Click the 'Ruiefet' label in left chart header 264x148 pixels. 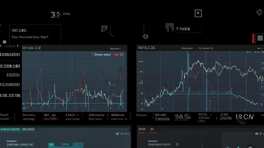click(x=115, y=48)
